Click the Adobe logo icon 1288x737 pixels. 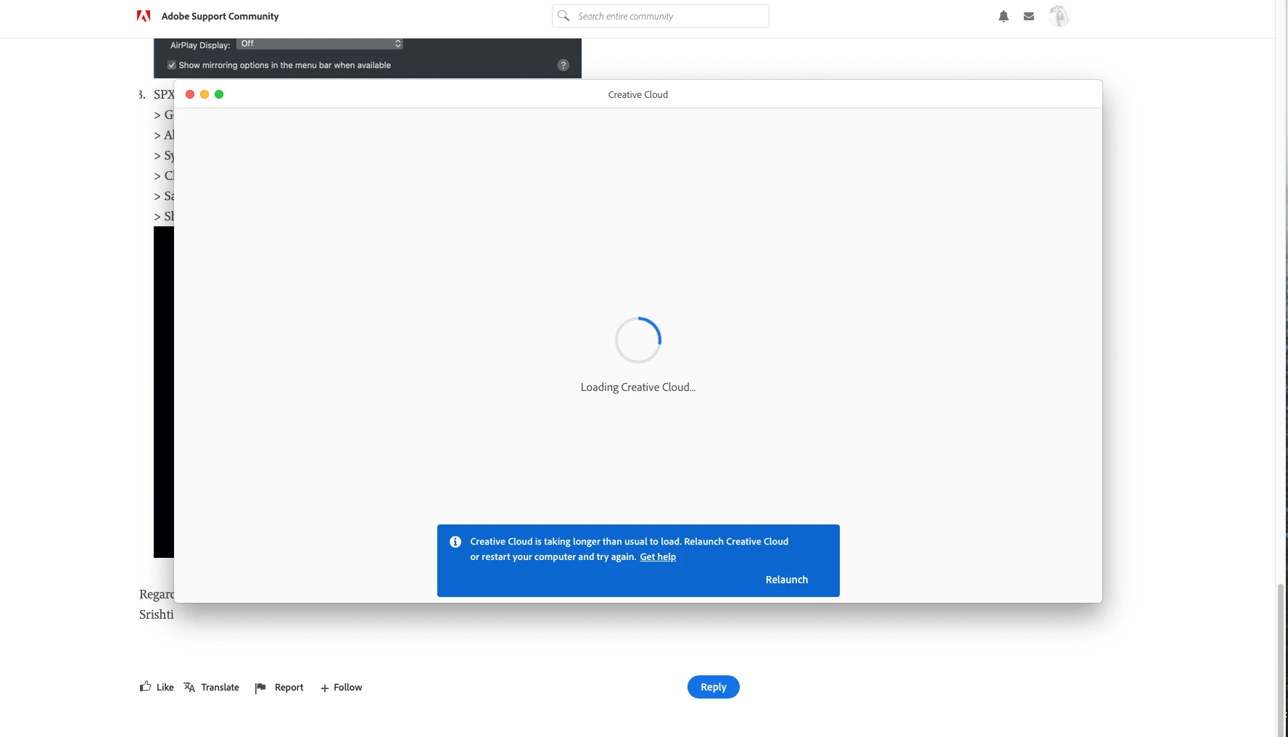tap(144, 16)
